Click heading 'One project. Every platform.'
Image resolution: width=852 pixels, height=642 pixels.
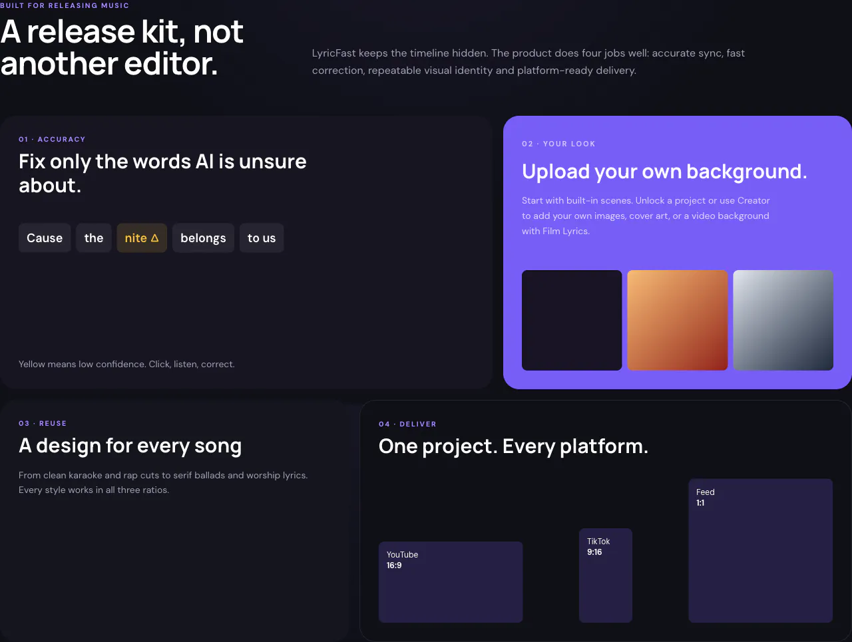513,446
